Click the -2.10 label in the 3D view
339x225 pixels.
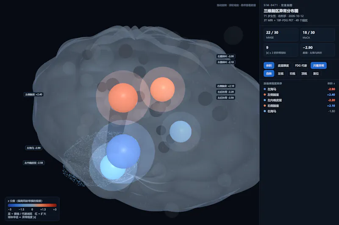coord(226,62)
